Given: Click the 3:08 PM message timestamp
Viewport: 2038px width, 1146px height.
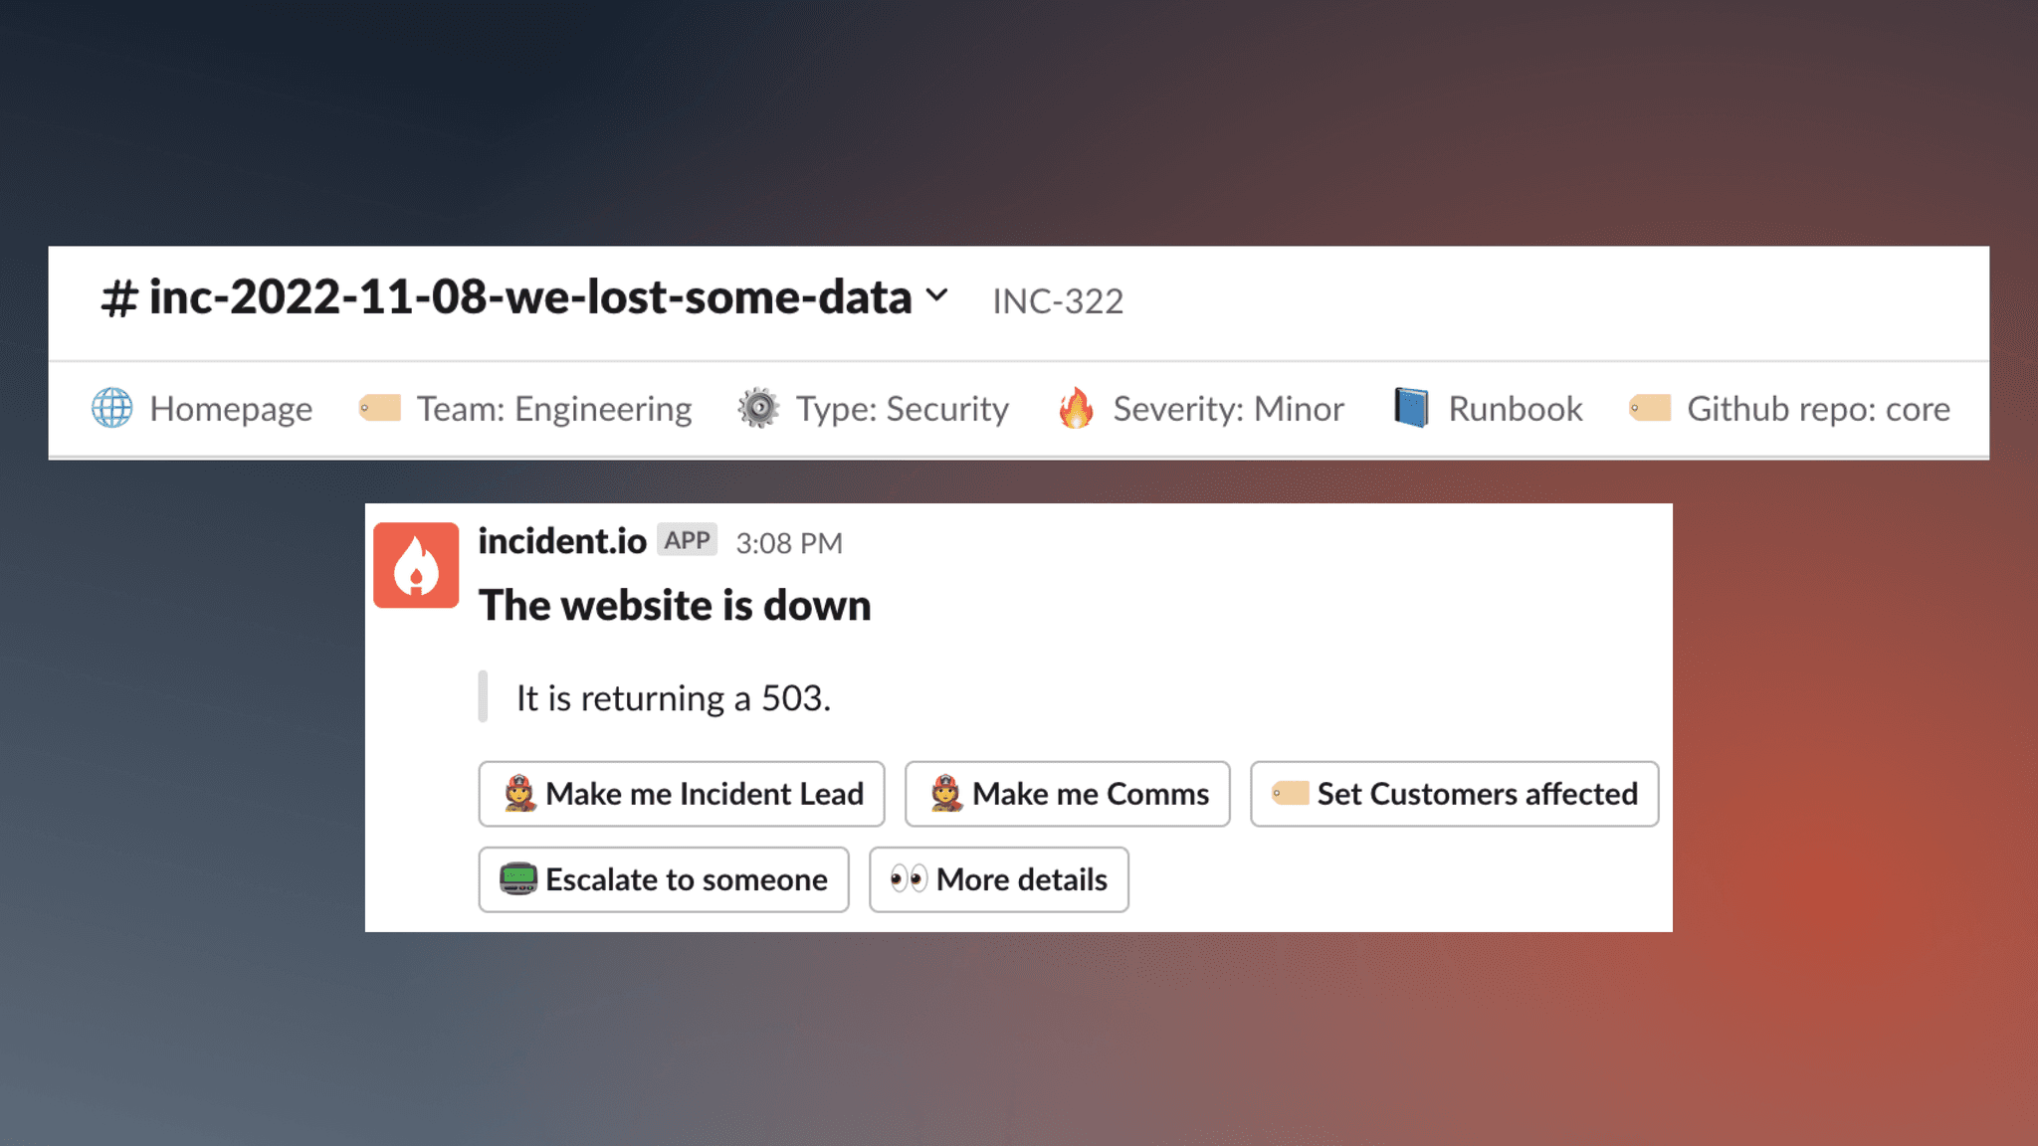Looking at the screenshot, I should tap(789, 543).
